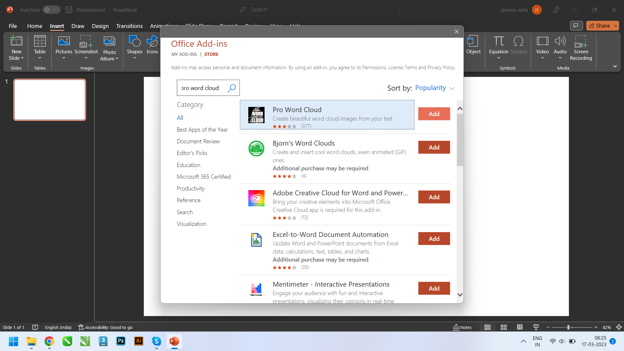Fit slide to current window
Image resolution: width=624 pixels, height=351 pixels.
(x=619, y=327)
